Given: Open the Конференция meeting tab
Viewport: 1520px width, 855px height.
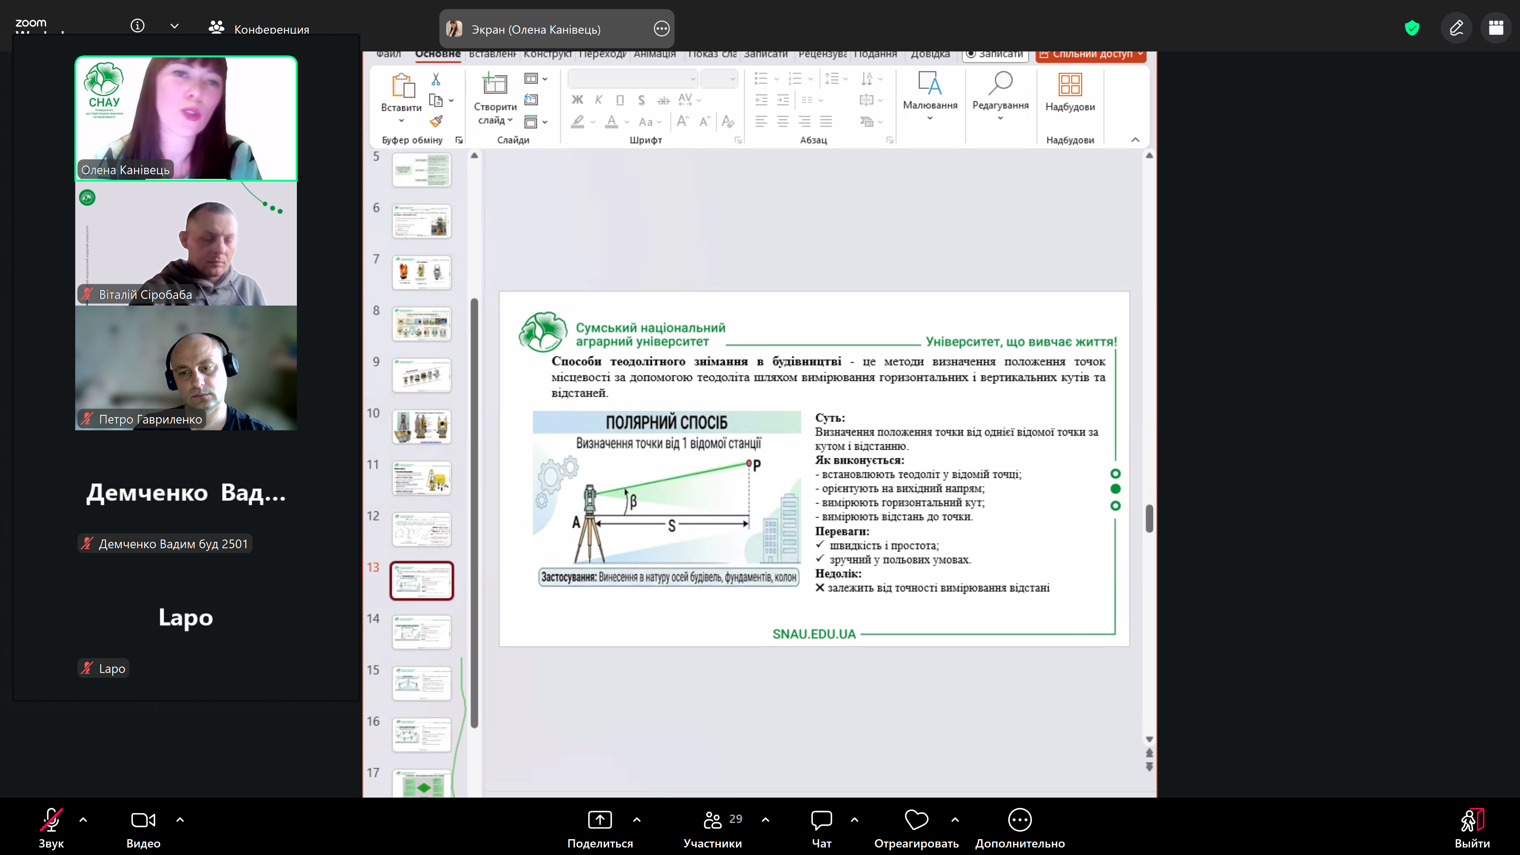Looking at the screenshot, I should [259, 28].
